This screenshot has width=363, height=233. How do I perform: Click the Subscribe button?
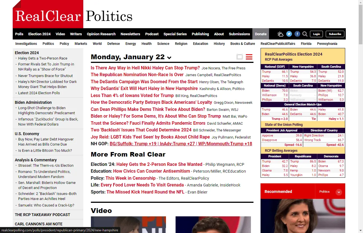click(335, 34)
